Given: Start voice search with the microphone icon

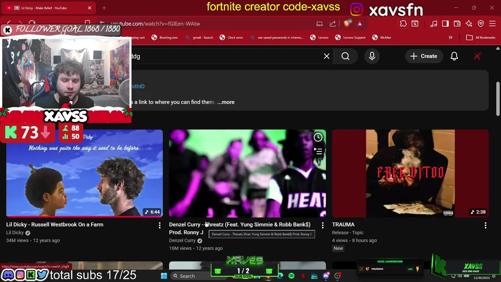Looking at the screenshot, I should (x=372, y=56).
